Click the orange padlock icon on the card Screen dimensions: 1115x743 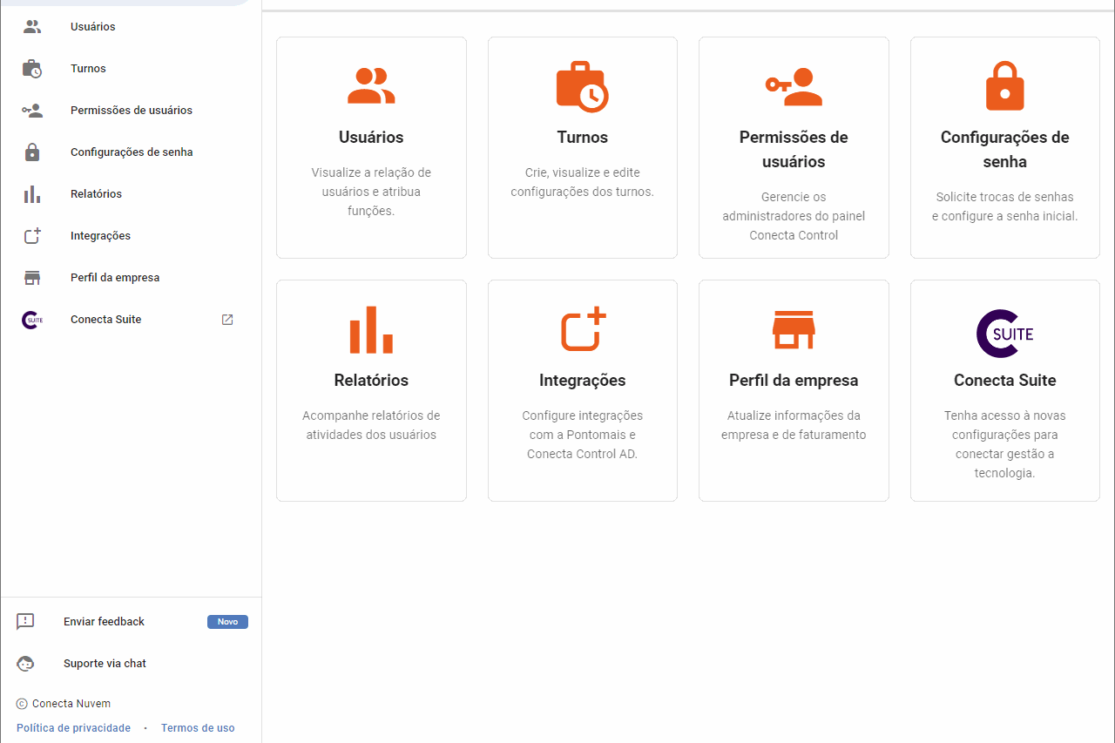click(1005, 86)
